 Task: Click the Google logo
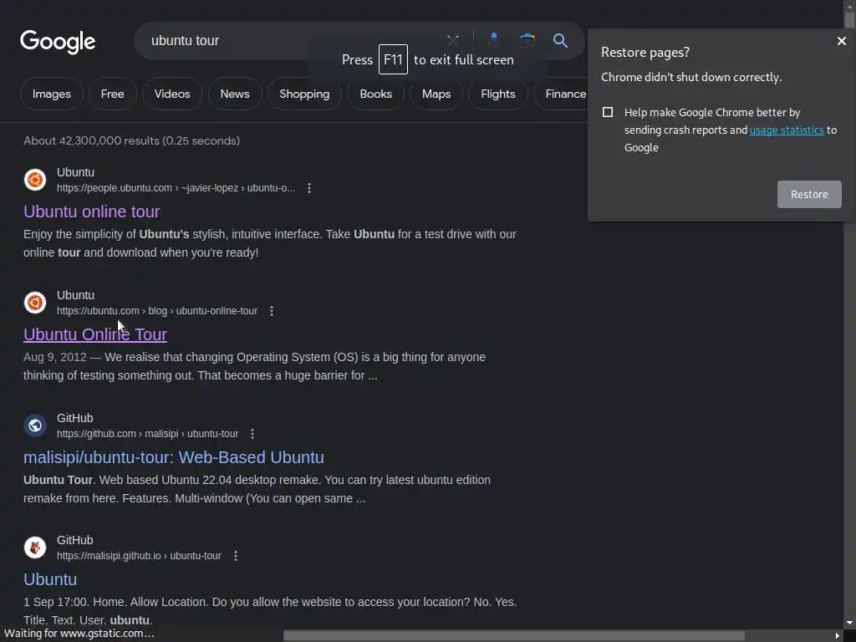pos(58,42)
